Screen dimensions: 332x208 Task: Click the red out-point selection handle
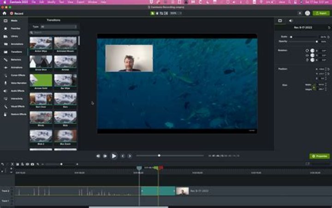pos(161,168)
